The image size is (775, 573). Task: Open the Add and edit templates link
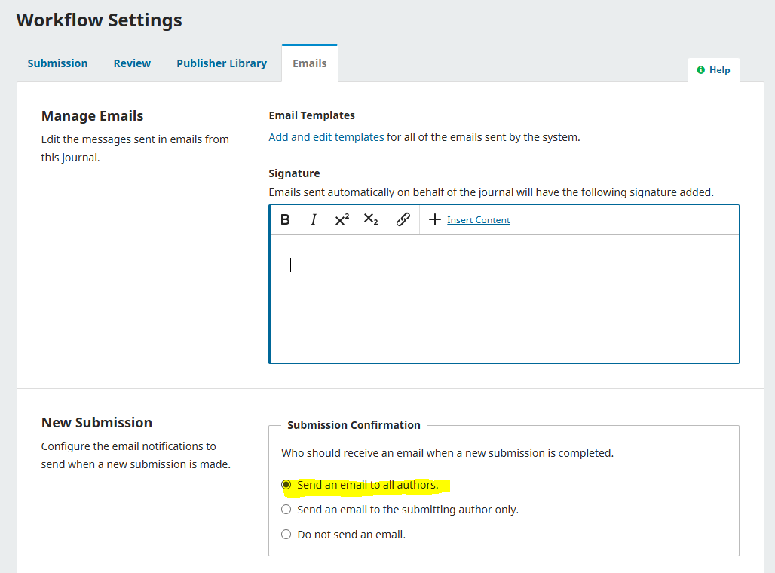click(x=326, y=136)
